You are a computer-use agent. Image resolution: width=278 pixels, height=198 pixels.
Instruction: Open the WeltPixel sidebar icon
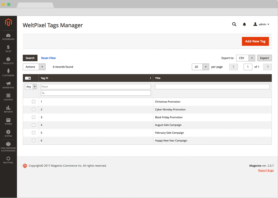[8, 160]
